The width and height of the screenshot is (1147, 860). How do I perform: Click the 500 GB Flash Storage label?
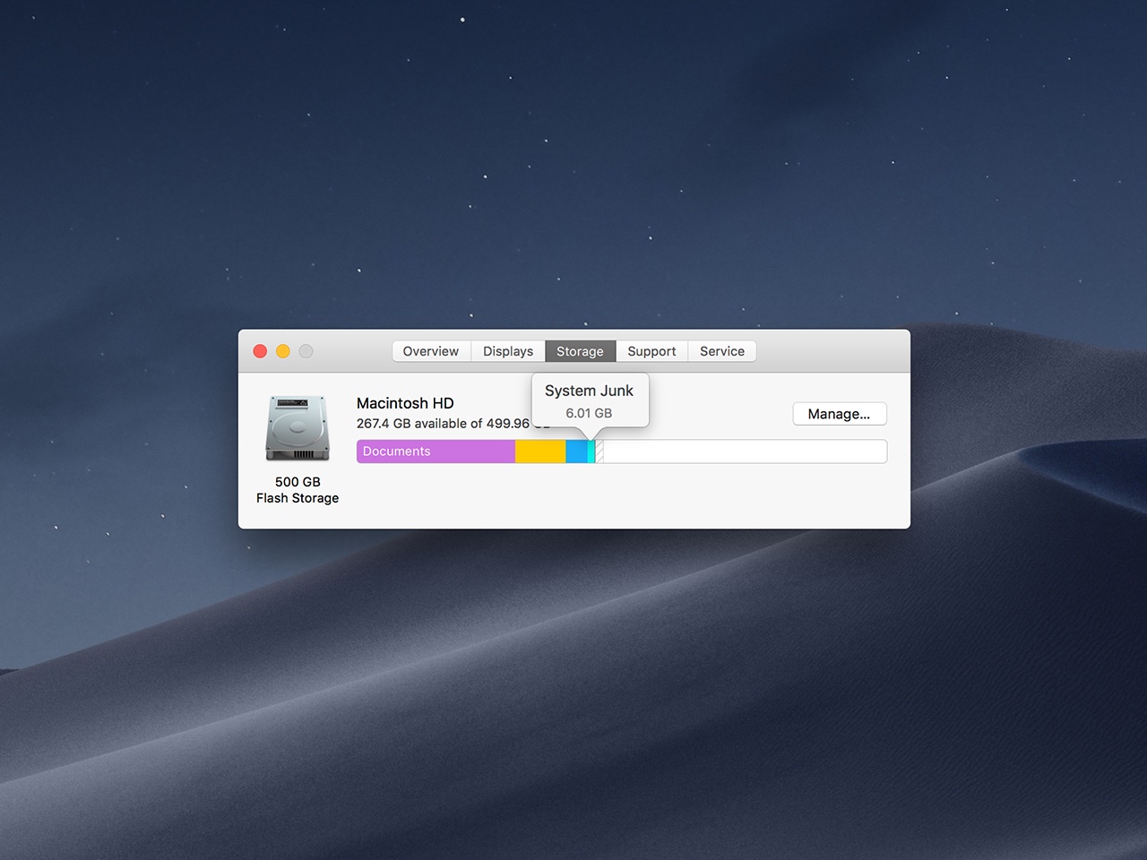coord(298,490)
